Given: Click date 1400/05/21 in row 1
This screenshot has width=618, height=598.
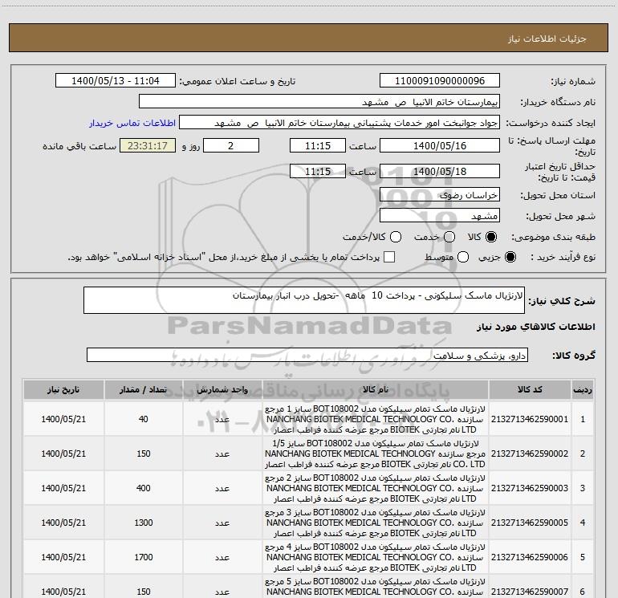Looking at the screenshot, I should click(63, 419).
